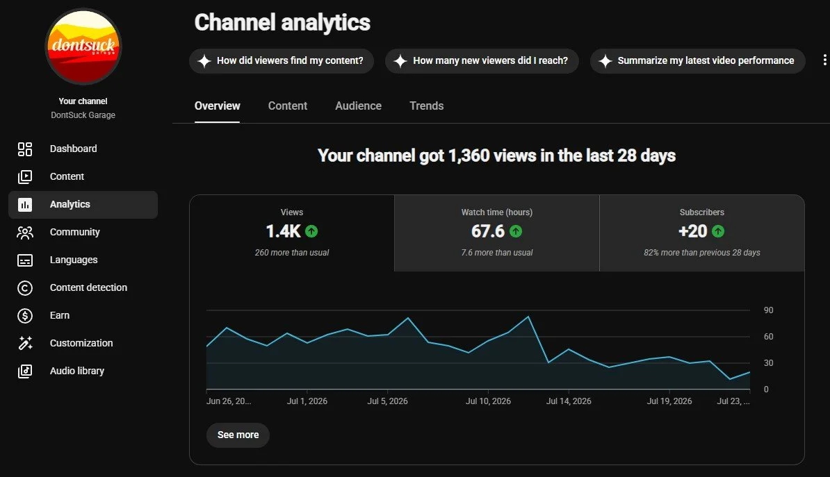Click the Audio library music icon
This screenshot has height=477, width=830.
(25, 371)
